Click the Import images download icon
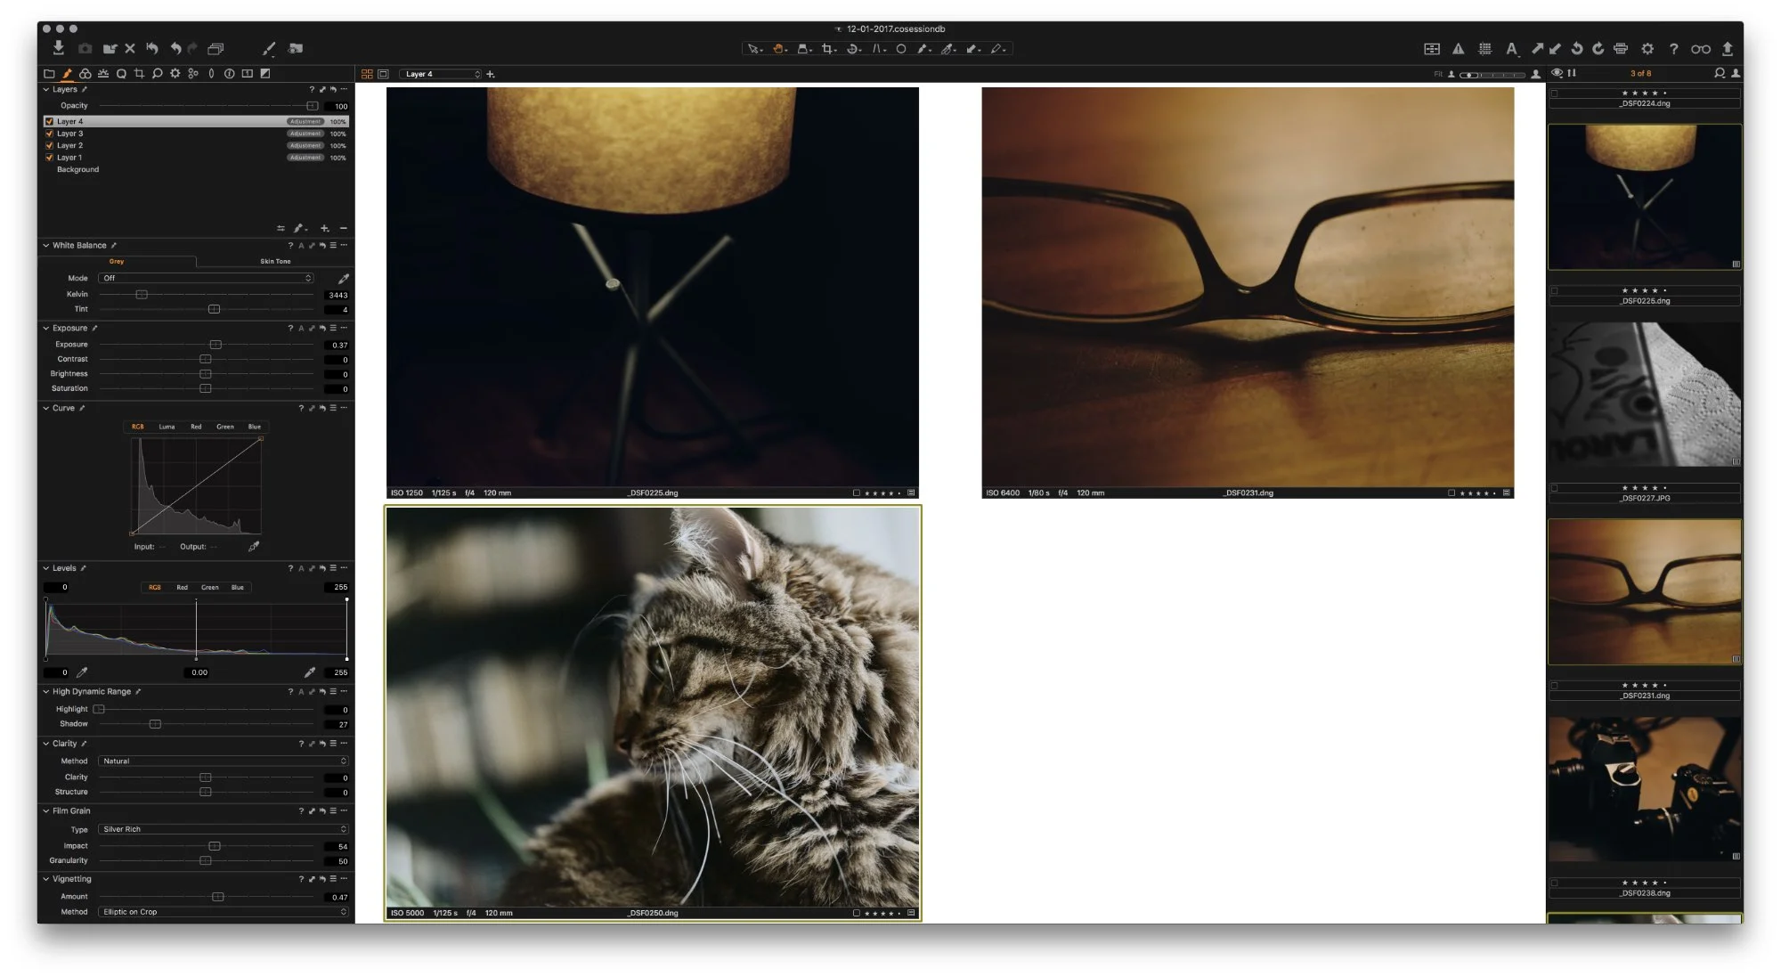Image resolution: width=1781 pixels, height=977 pixels. point(58,48)
